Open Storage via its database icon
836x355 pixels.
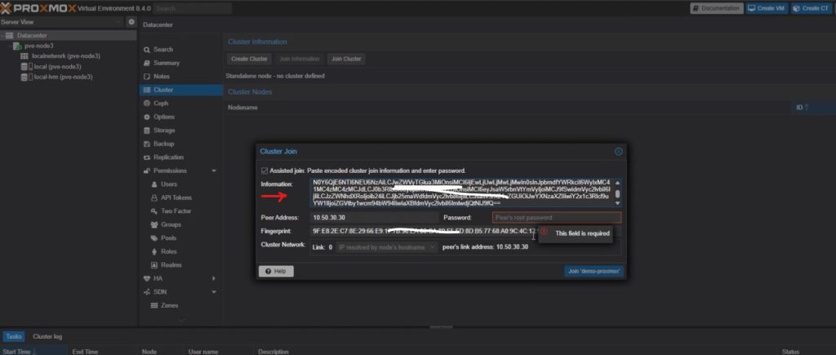[147, 131]
